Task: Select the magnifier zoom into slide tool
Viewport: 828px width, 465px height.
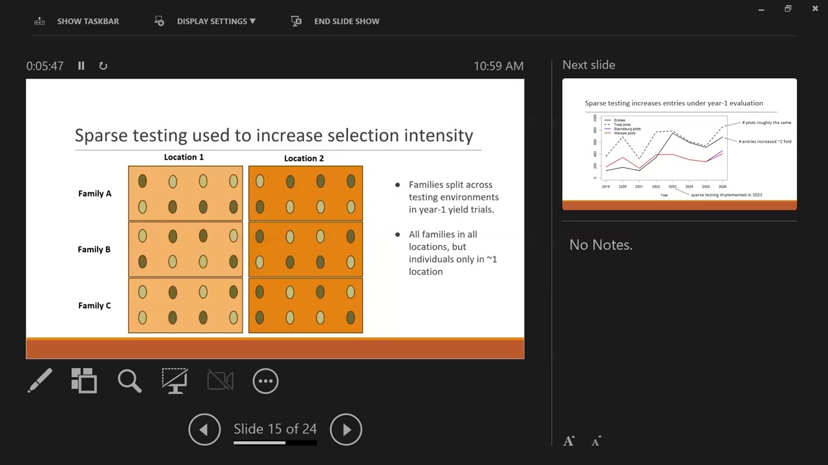Action: click(129, 381)
